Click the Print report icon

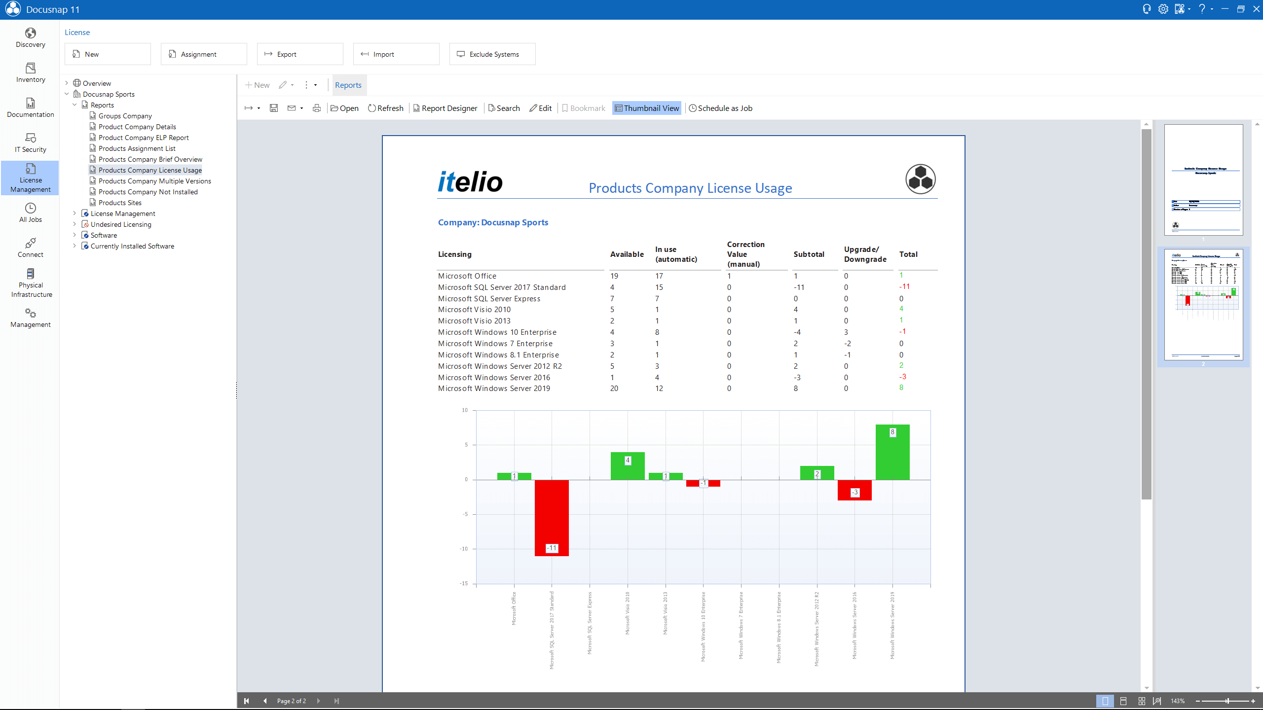click(x=317, y=108)
